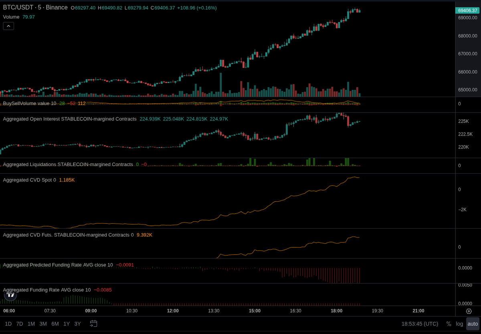Click the 06:00 time axis label
481x334 pixels.
9,311
